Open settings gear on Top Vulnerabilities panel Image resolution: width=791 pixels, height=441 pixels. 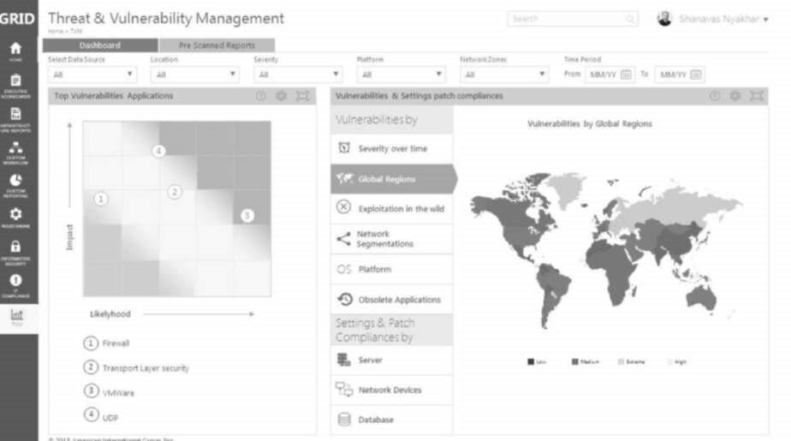tap(281, 96)
